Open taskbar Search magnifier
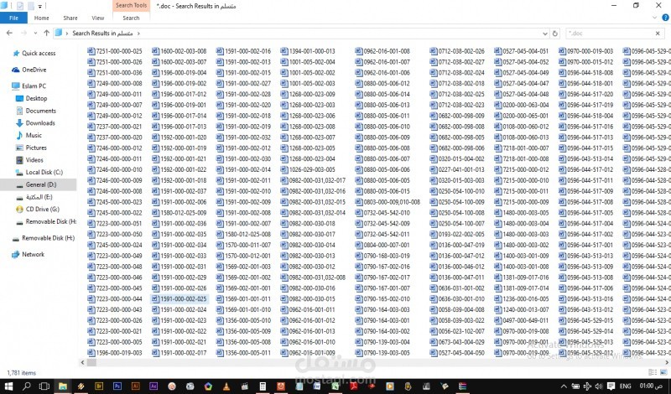671x394 pixels. (x=26, y=386)
